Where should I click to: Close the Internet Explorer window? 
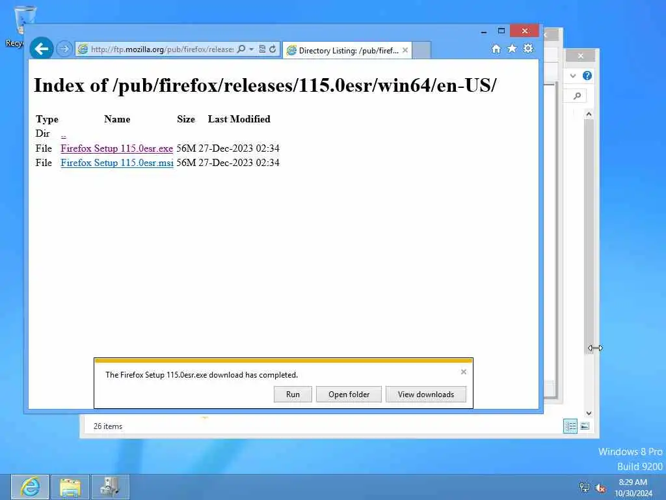pyautogui.click(x=525, y=31)
